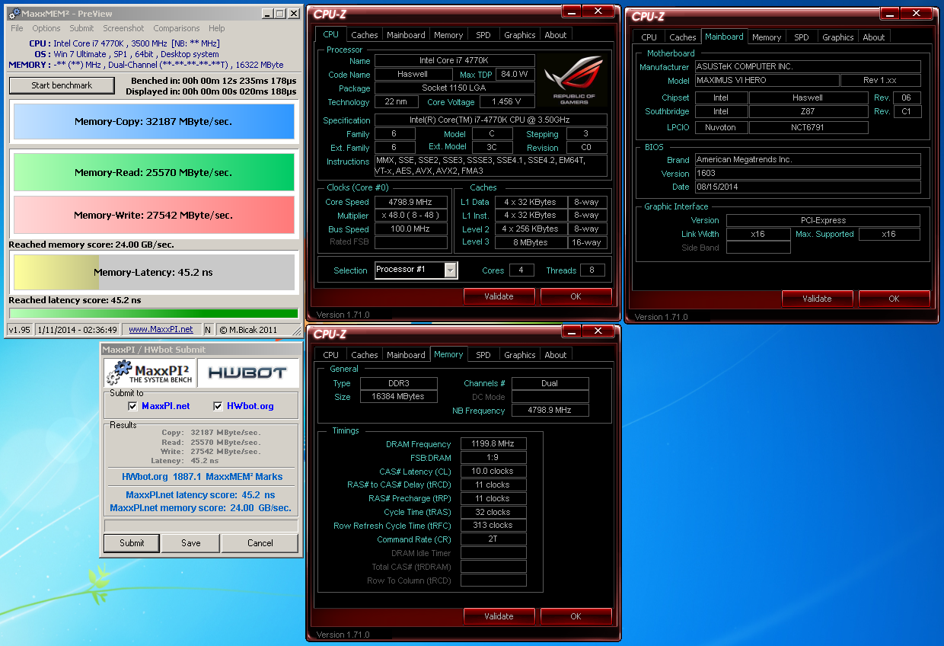Select Graphics tab in CPU-Z Mainboard window
This screenshot has height=646, width=944.
838,37
